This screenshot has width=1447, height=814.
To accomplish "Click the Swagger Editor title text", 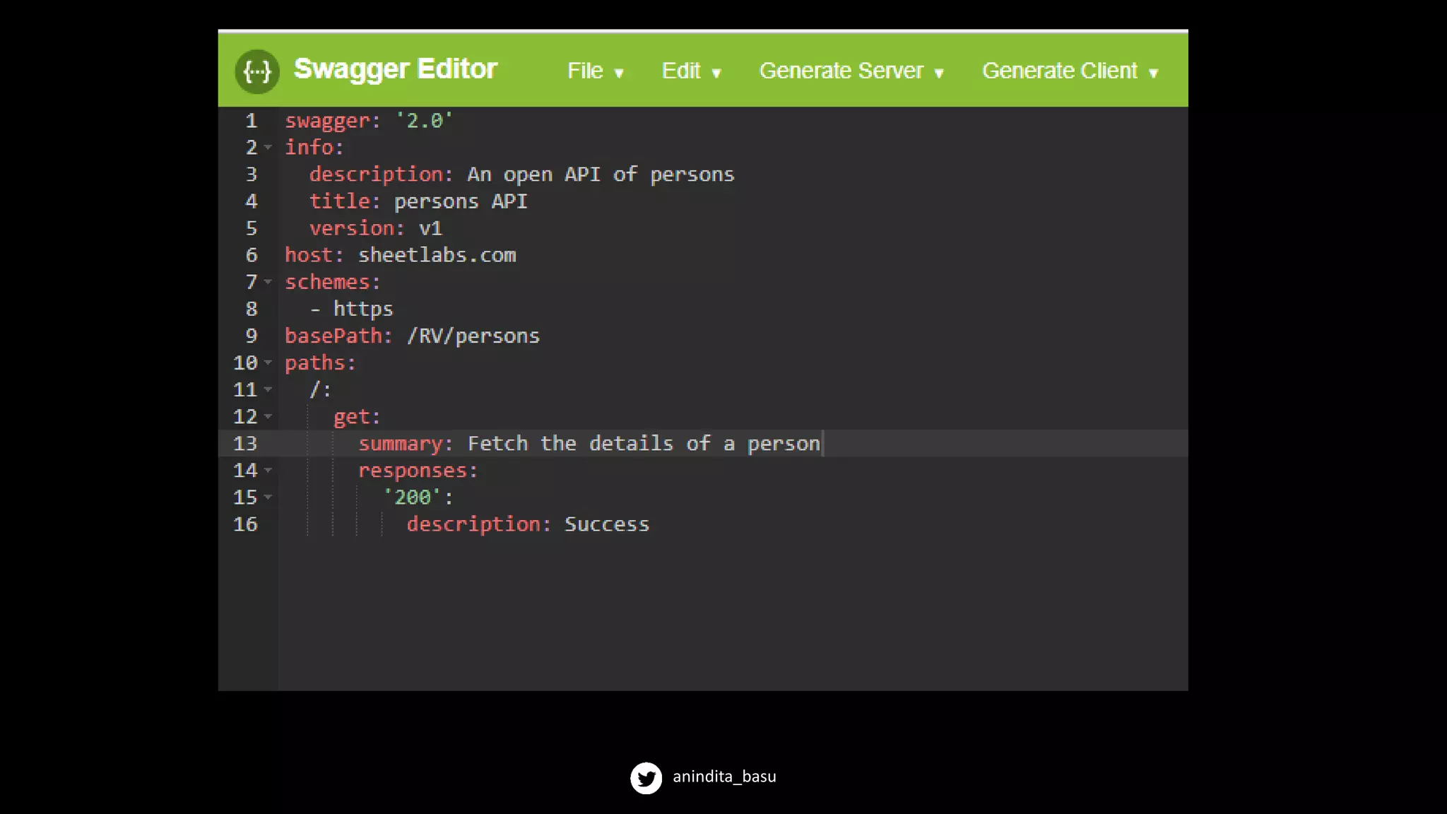I will (x=395, y=69).
